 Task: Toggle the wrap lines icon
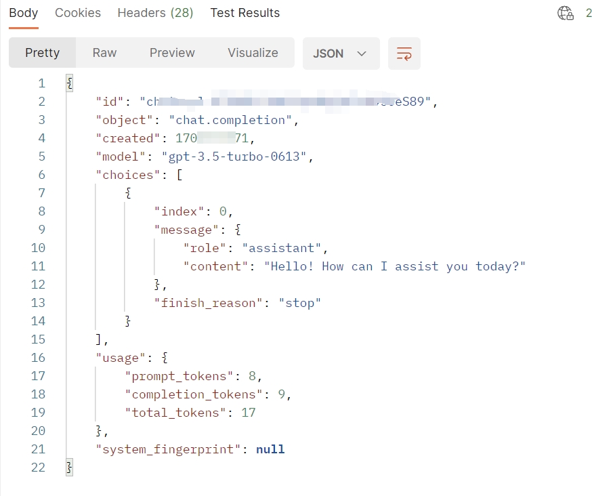click(404, 54)
